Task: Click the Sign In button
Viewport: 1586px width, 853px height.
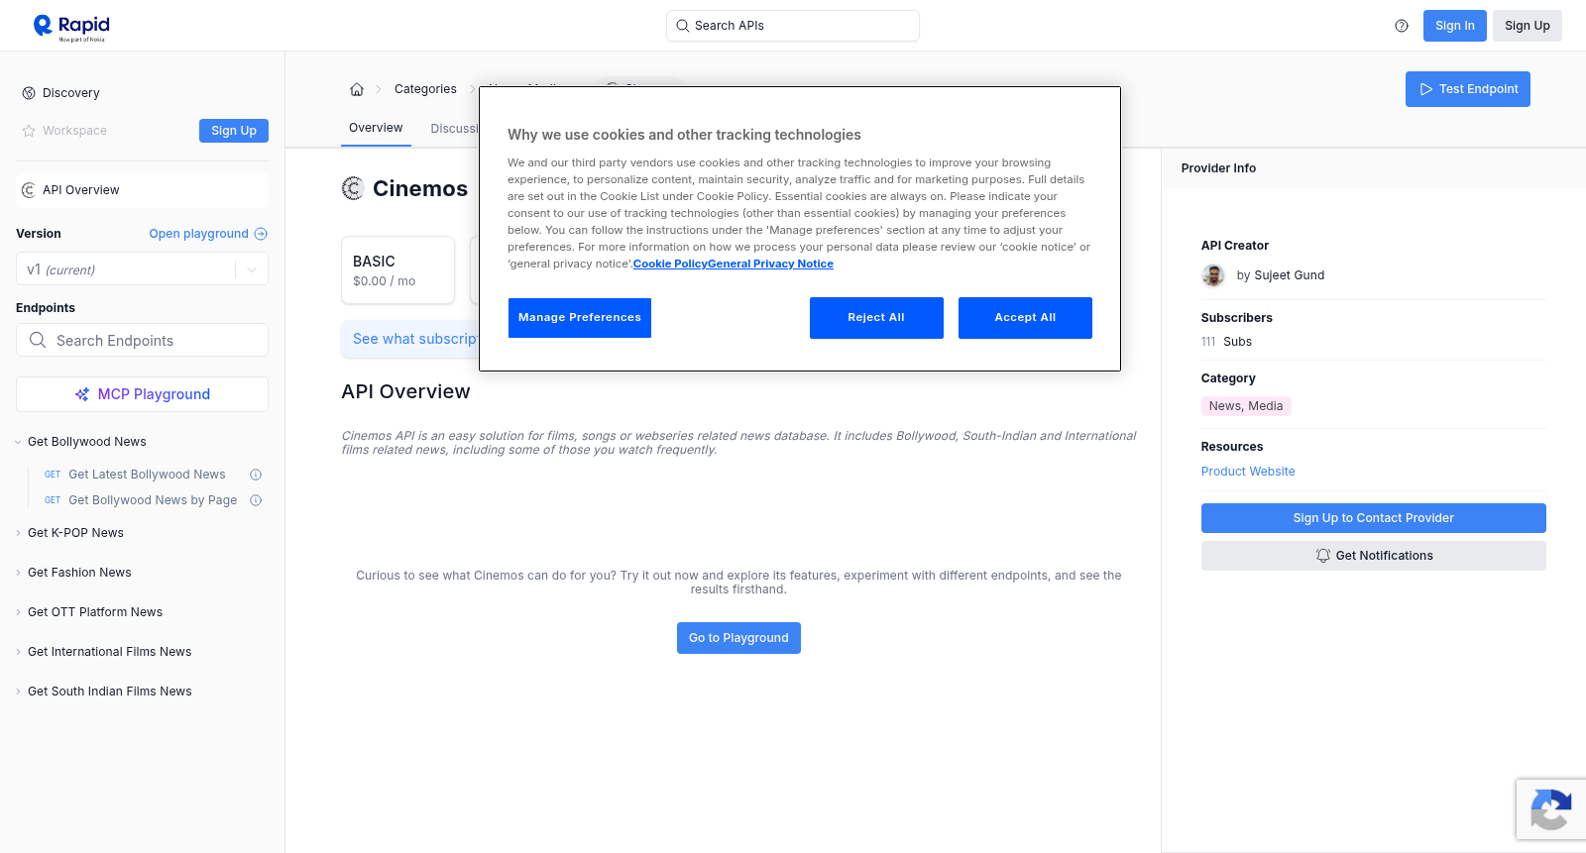Action: 1455,26
